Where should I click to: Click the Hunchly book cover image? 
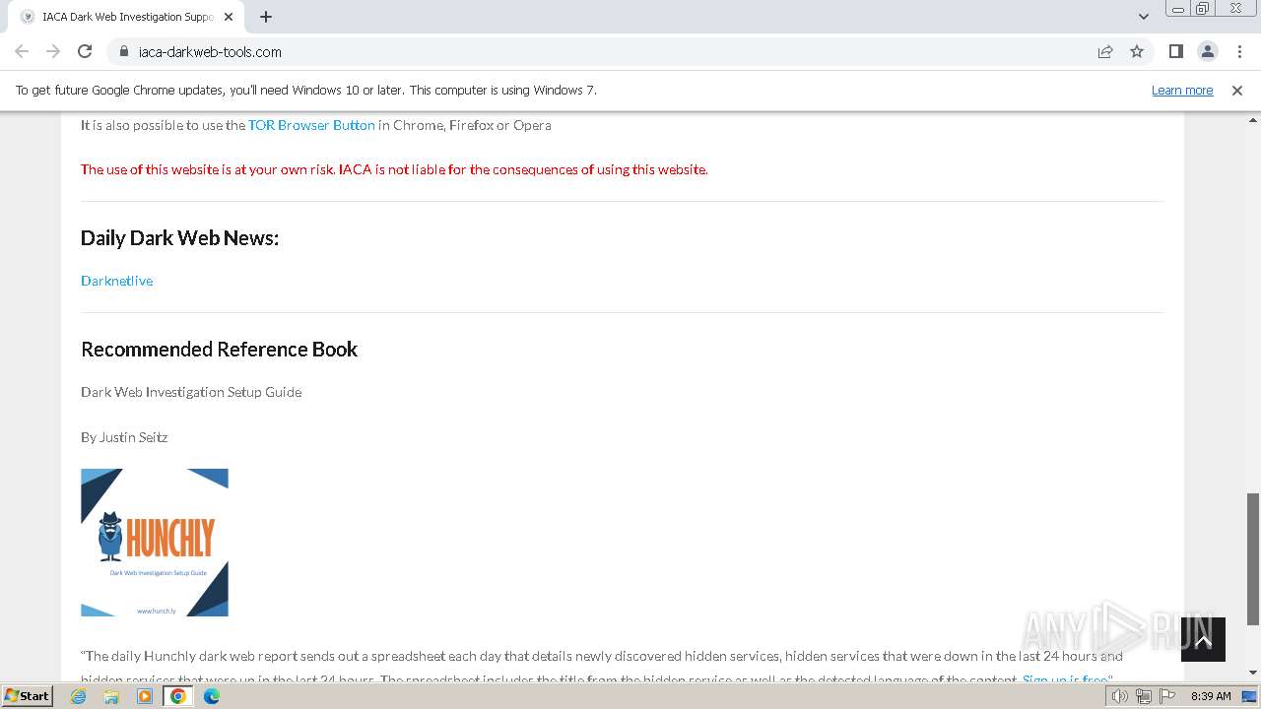(155, 543)
